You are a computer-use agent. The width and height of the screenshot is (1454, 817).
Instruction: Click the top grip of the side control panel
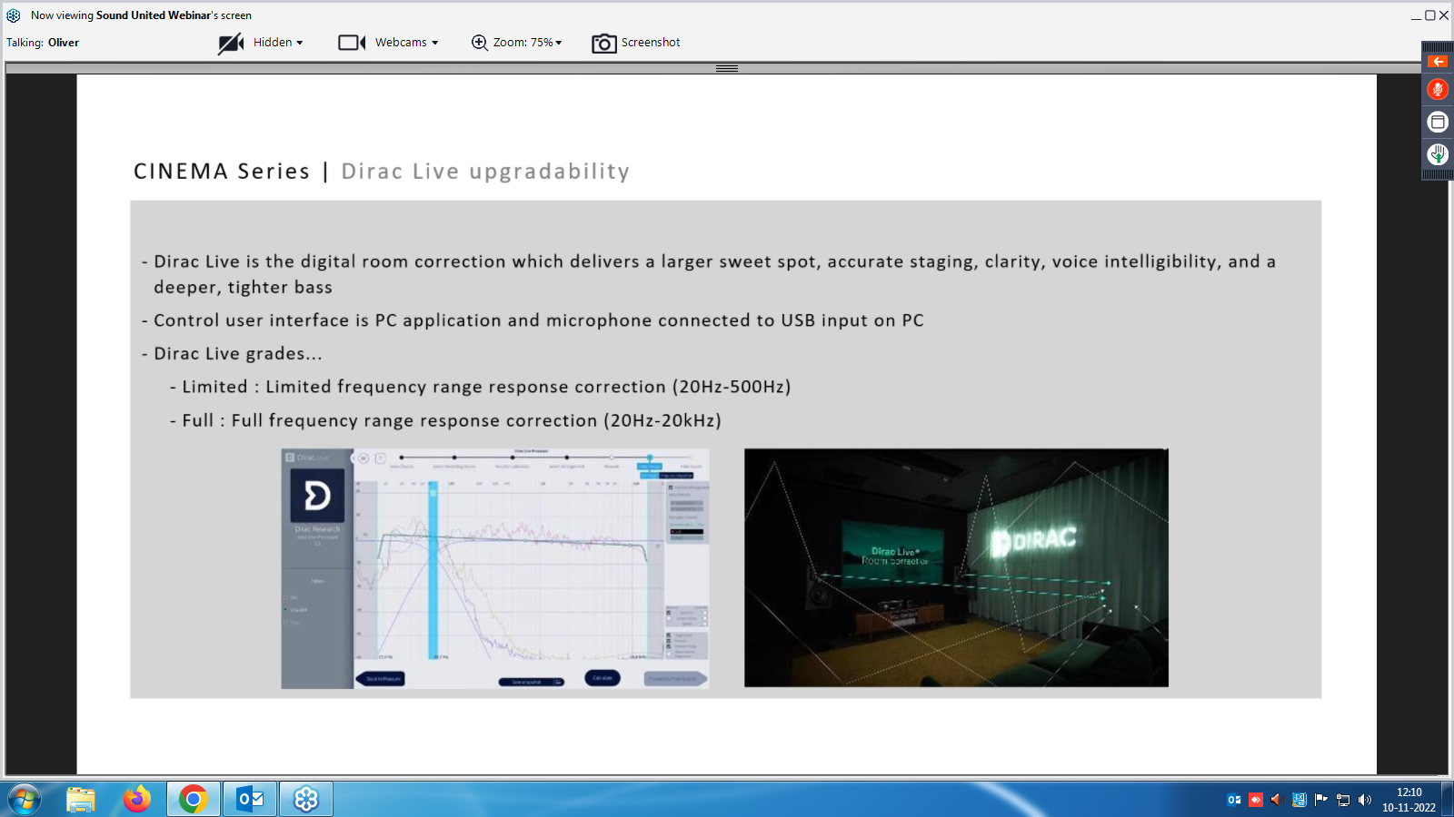(x=1438, y=46)
